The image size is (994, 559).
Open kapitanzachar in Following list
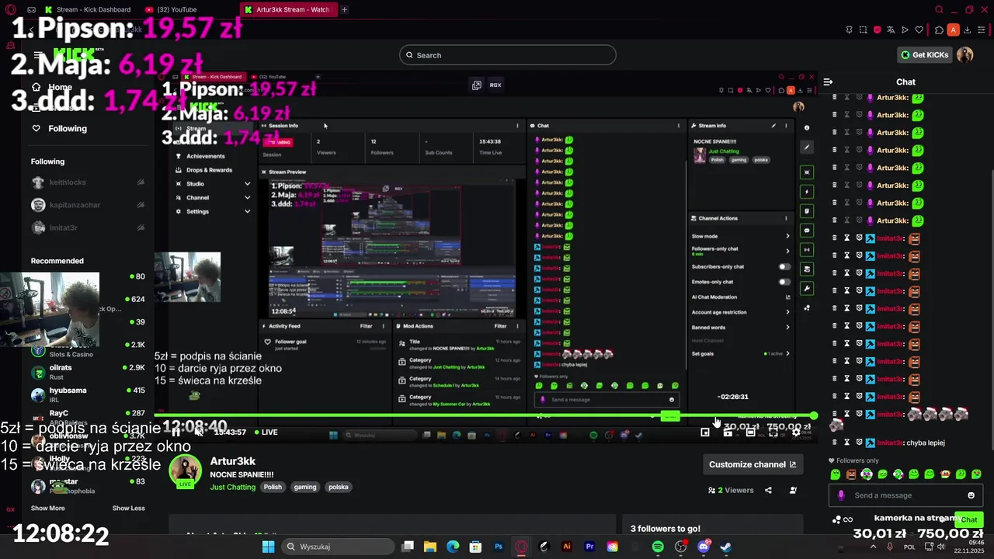(87, 205)
